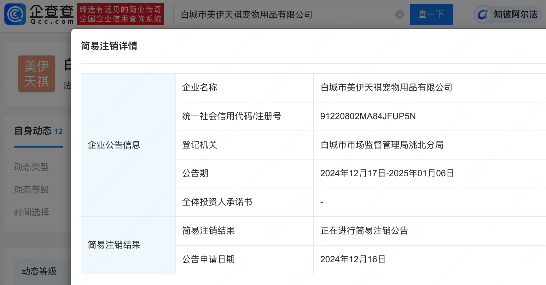Click the dash value beside 全体投资人承诺书
This screenshot has height=285, width=546.
(x=322, y=202)
